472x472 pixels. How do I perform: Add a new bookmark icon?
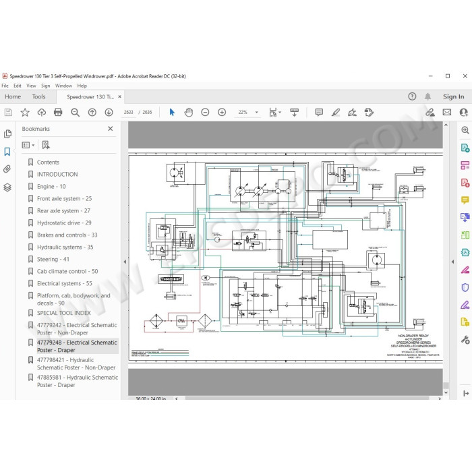(46, 145)
